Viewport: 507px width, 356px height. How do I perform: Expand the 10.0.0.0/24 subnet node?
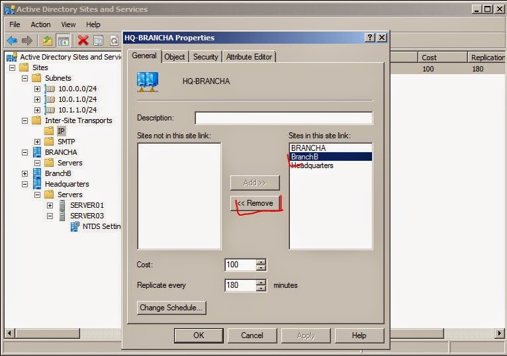click(38, 89)
